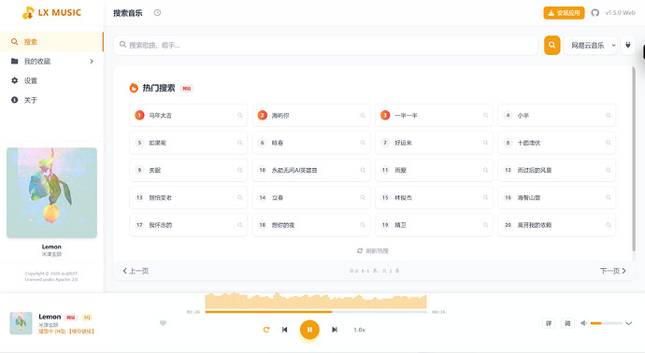645x353 pixels.
Task: Seek on the song progress bar
Action: (x=316, y=312)
